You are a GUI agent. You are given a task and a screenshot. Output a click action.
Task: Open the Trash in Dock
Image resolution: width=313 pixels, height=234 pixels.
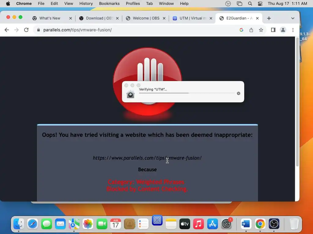tap(294, 224)
